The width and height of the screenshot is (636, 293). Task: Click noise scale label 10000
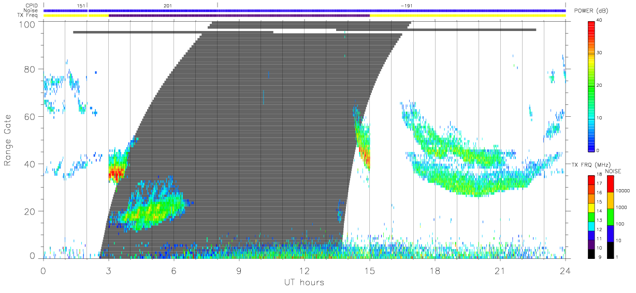624,190
